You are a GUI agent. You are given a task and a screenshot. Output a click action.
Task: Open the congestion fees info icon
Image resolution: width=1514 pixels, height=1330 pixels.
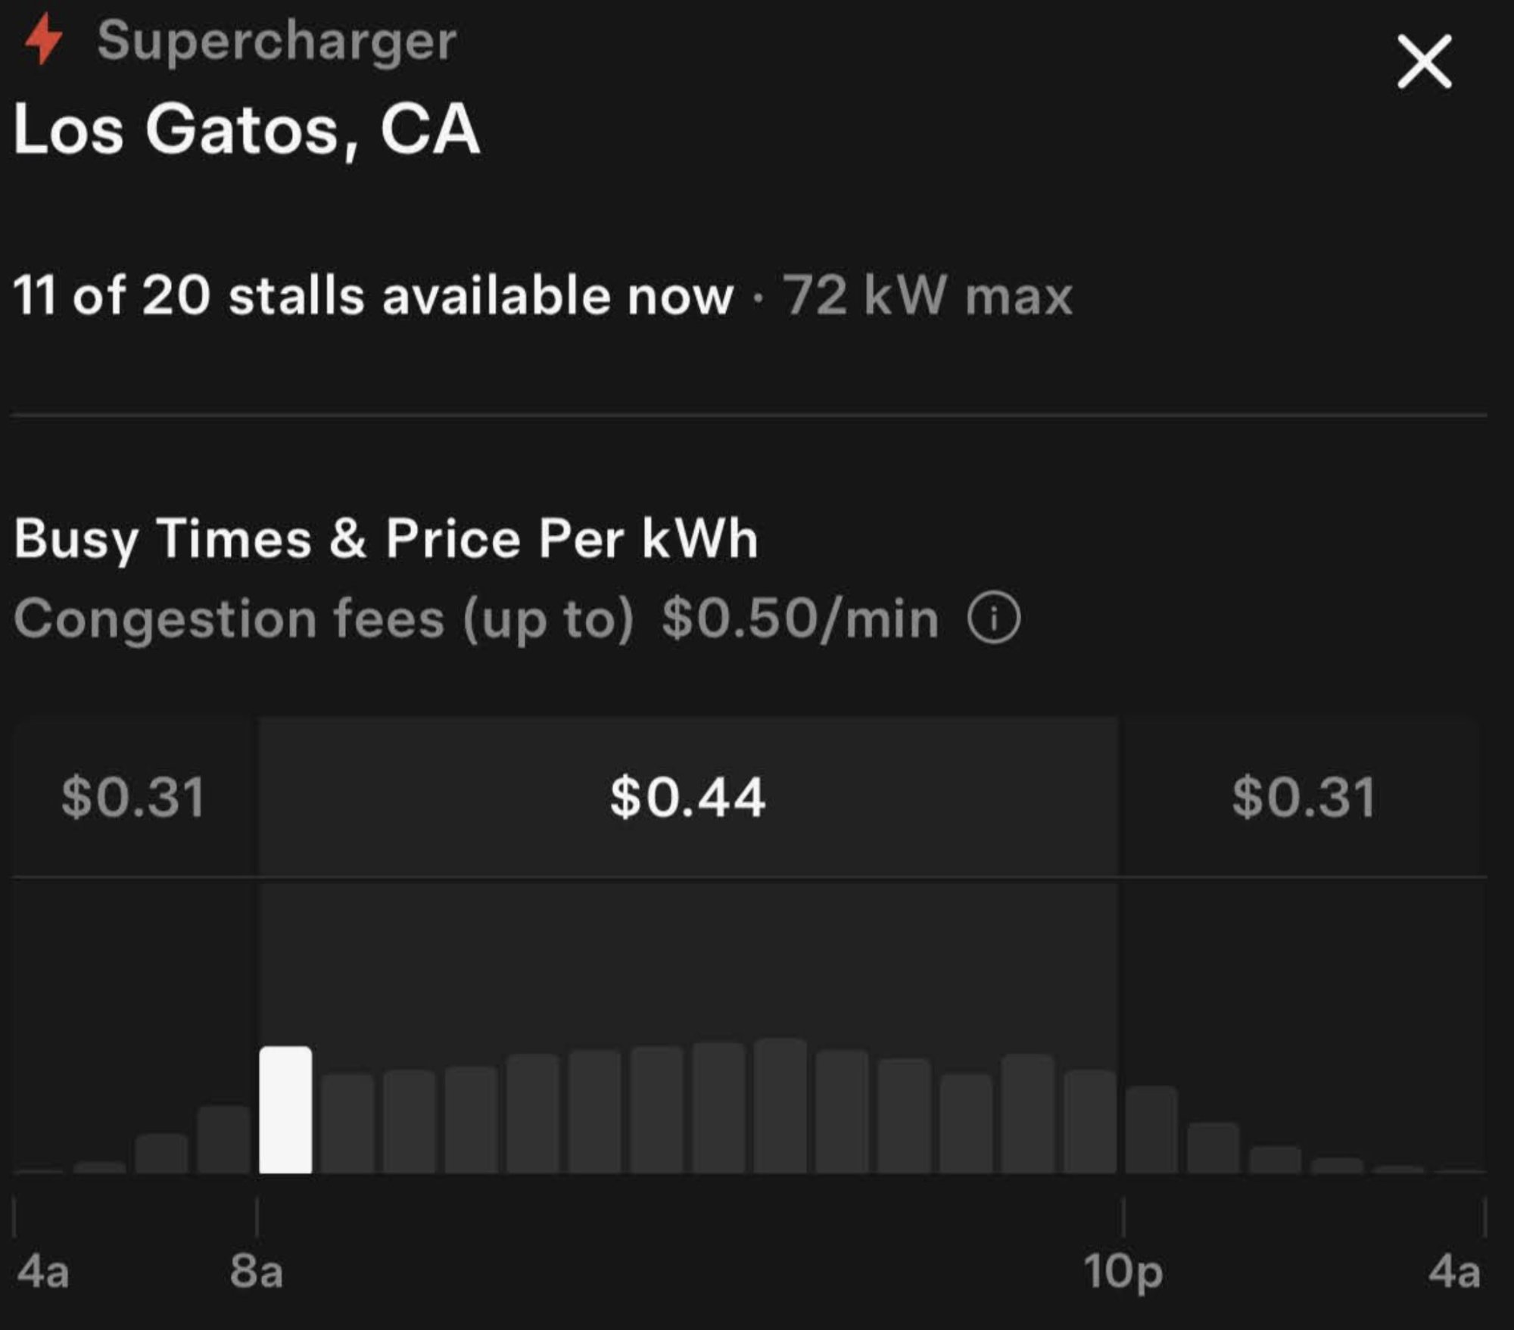[993, 618]
